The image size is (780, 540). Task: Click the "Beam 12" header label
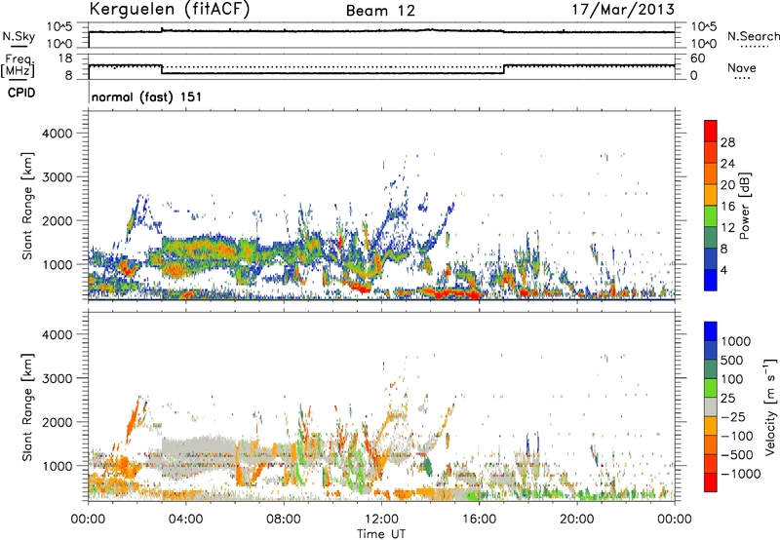coord(380,11)
